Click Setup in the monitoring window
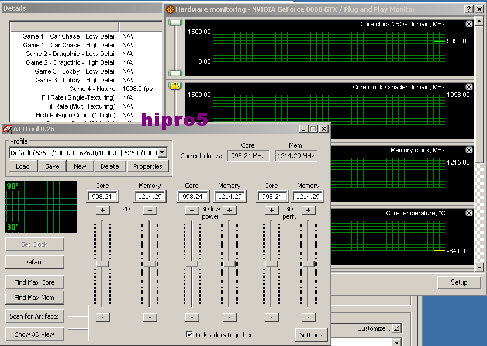This screenshot has height=346, width=487. [x=459, y=282]
